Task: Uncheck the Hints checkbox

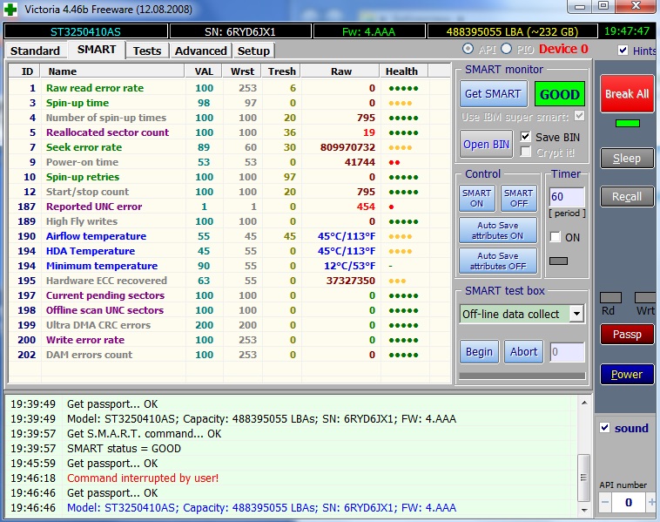Action: point(623,51)
